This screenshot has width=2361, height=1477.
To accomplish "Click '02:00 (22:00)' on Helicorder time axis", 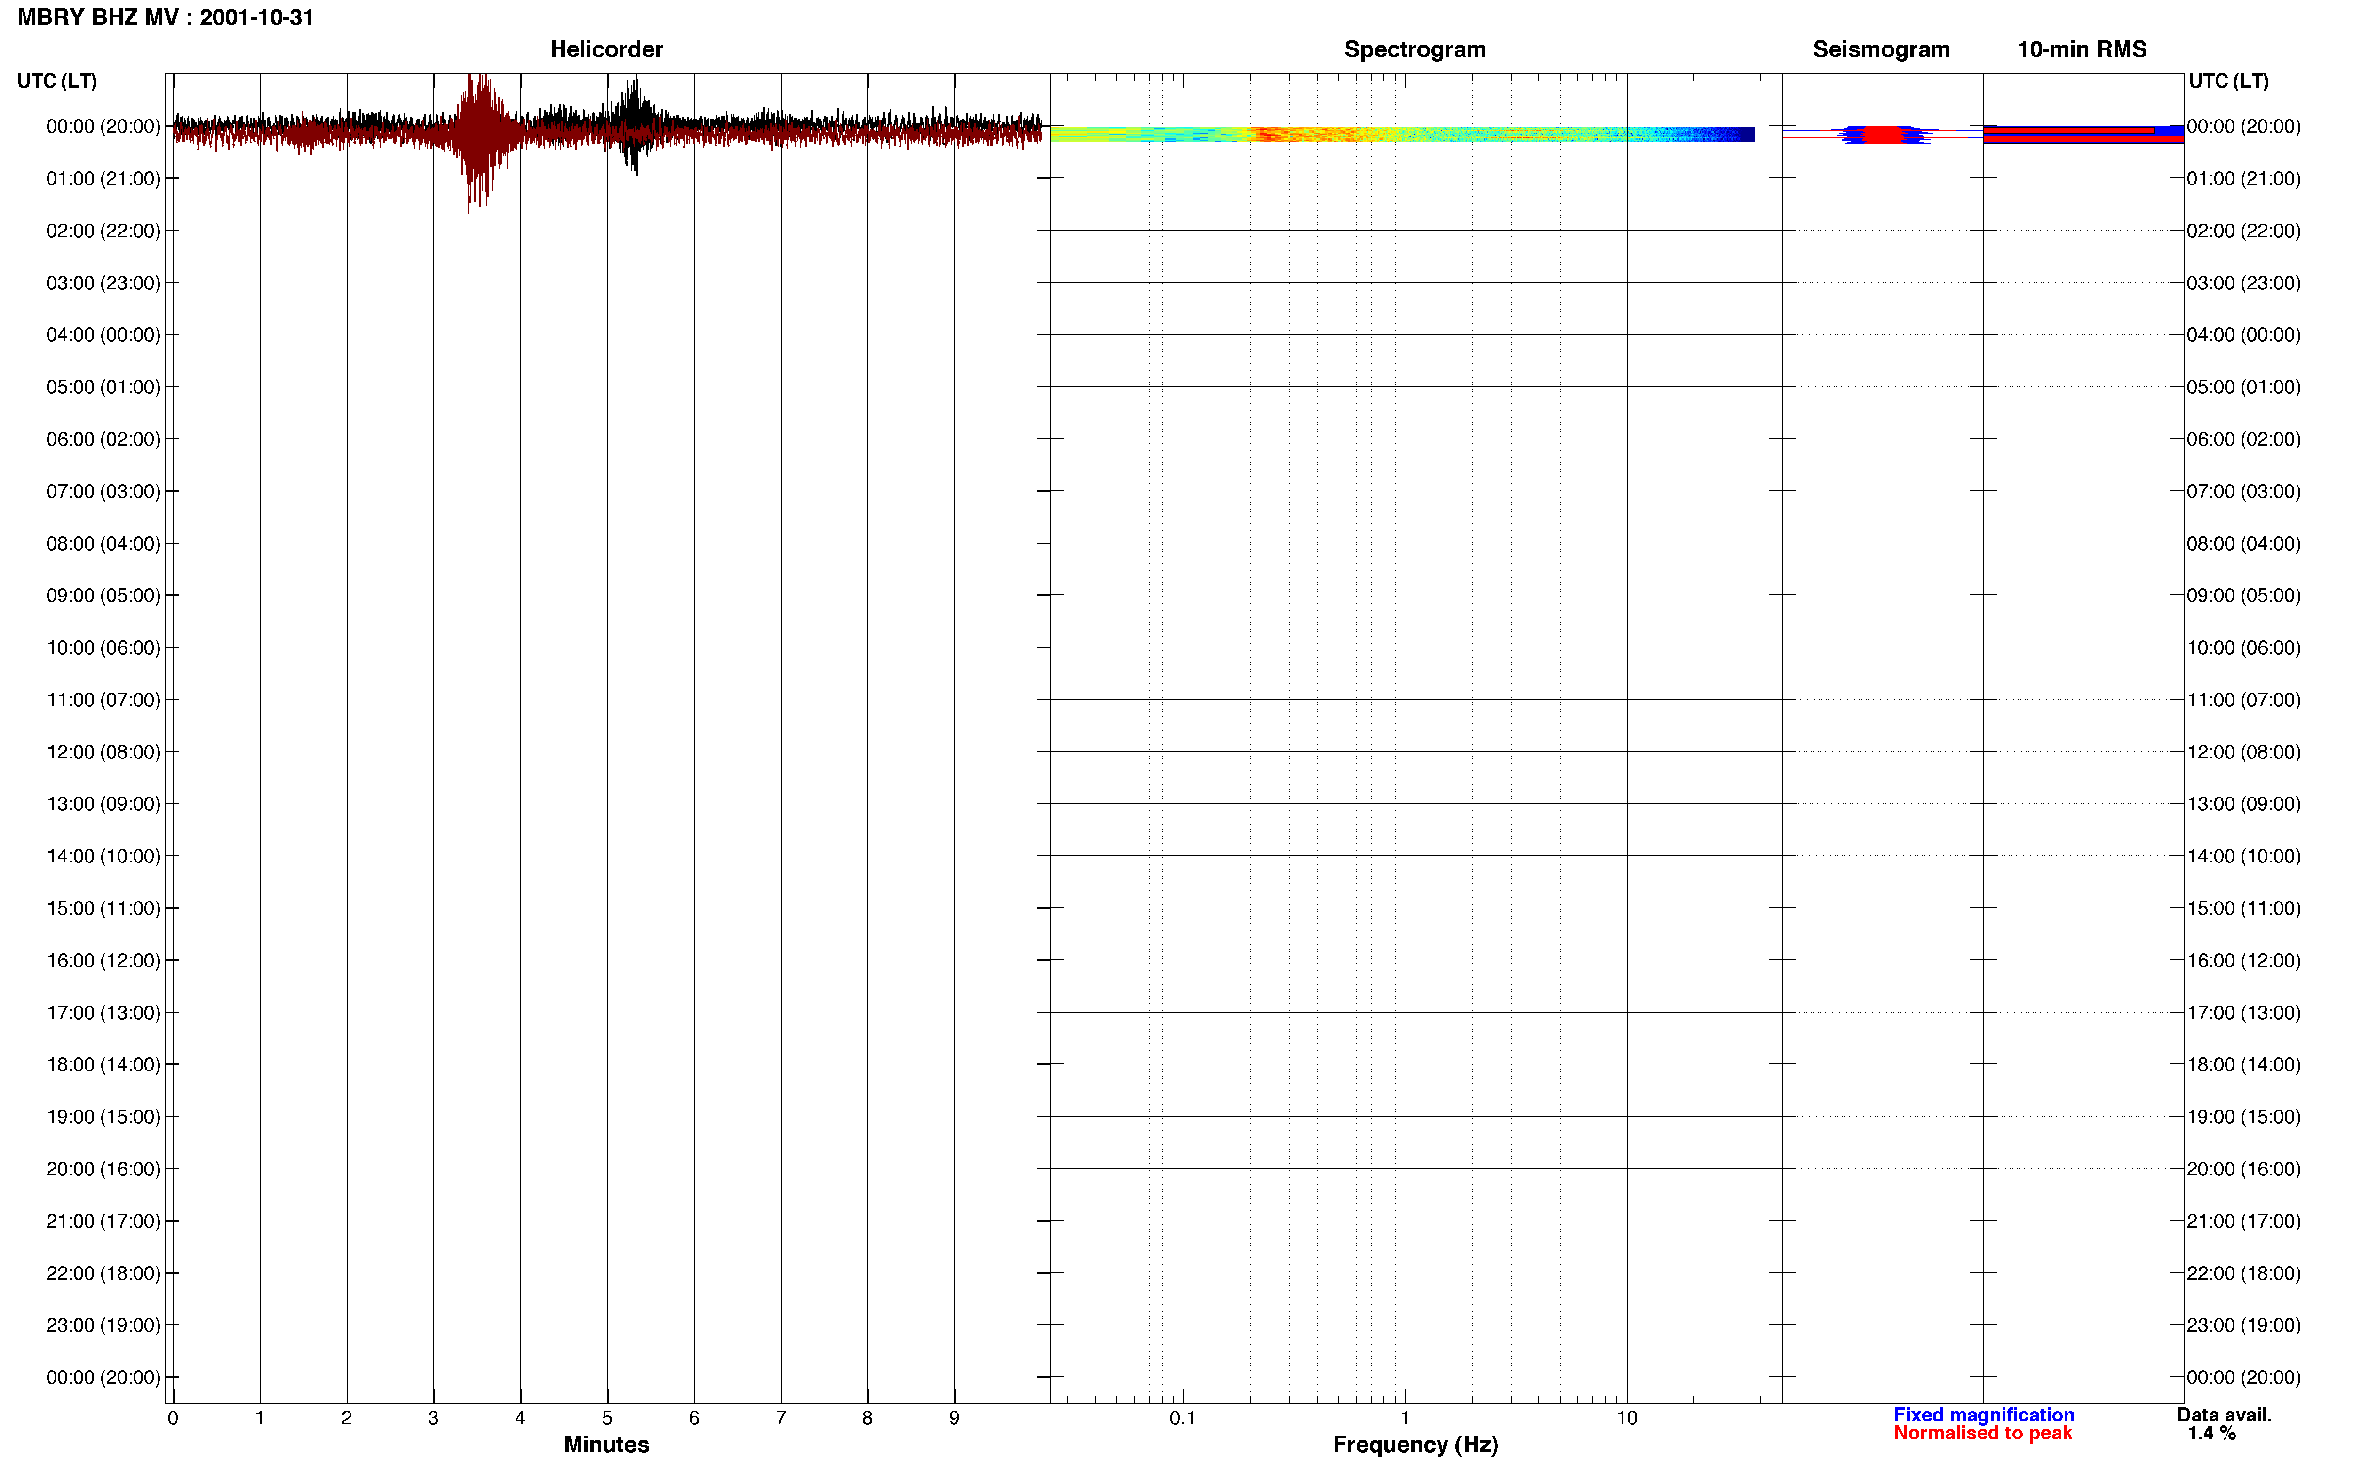I will 103,232.
